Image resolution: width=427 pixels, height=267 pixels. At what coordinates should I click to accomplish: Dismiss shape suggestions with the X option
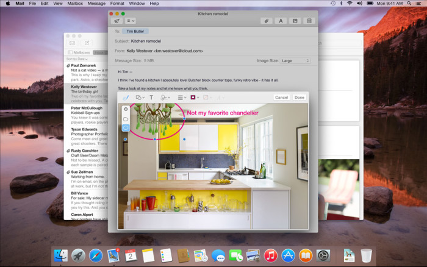click(126, 109)
